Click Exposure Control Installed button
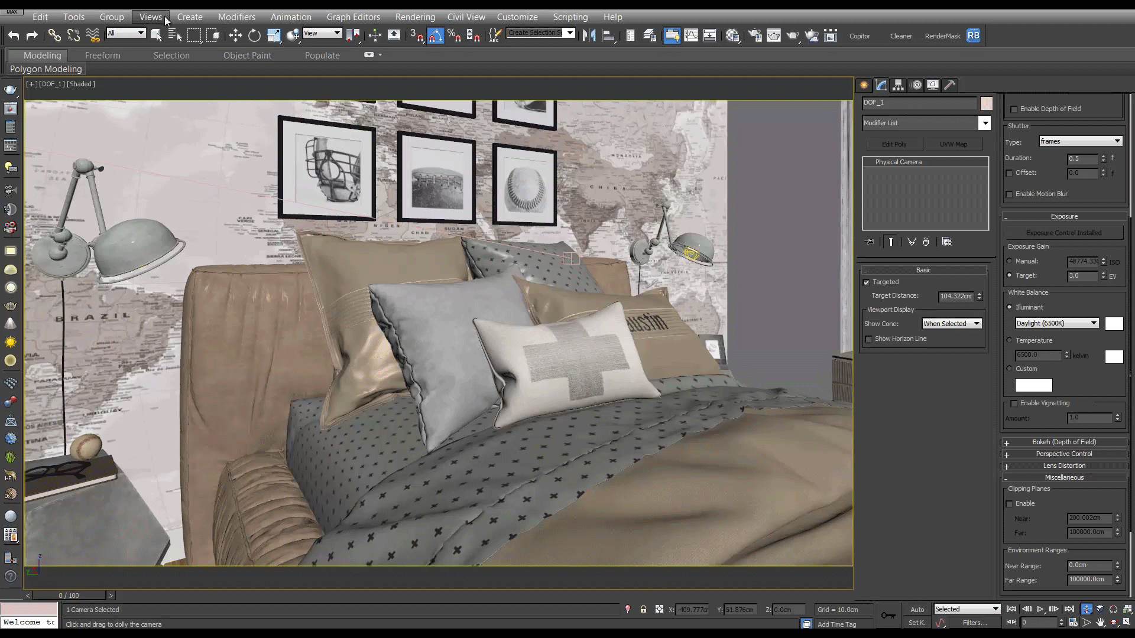 (x=1063, y=233)
